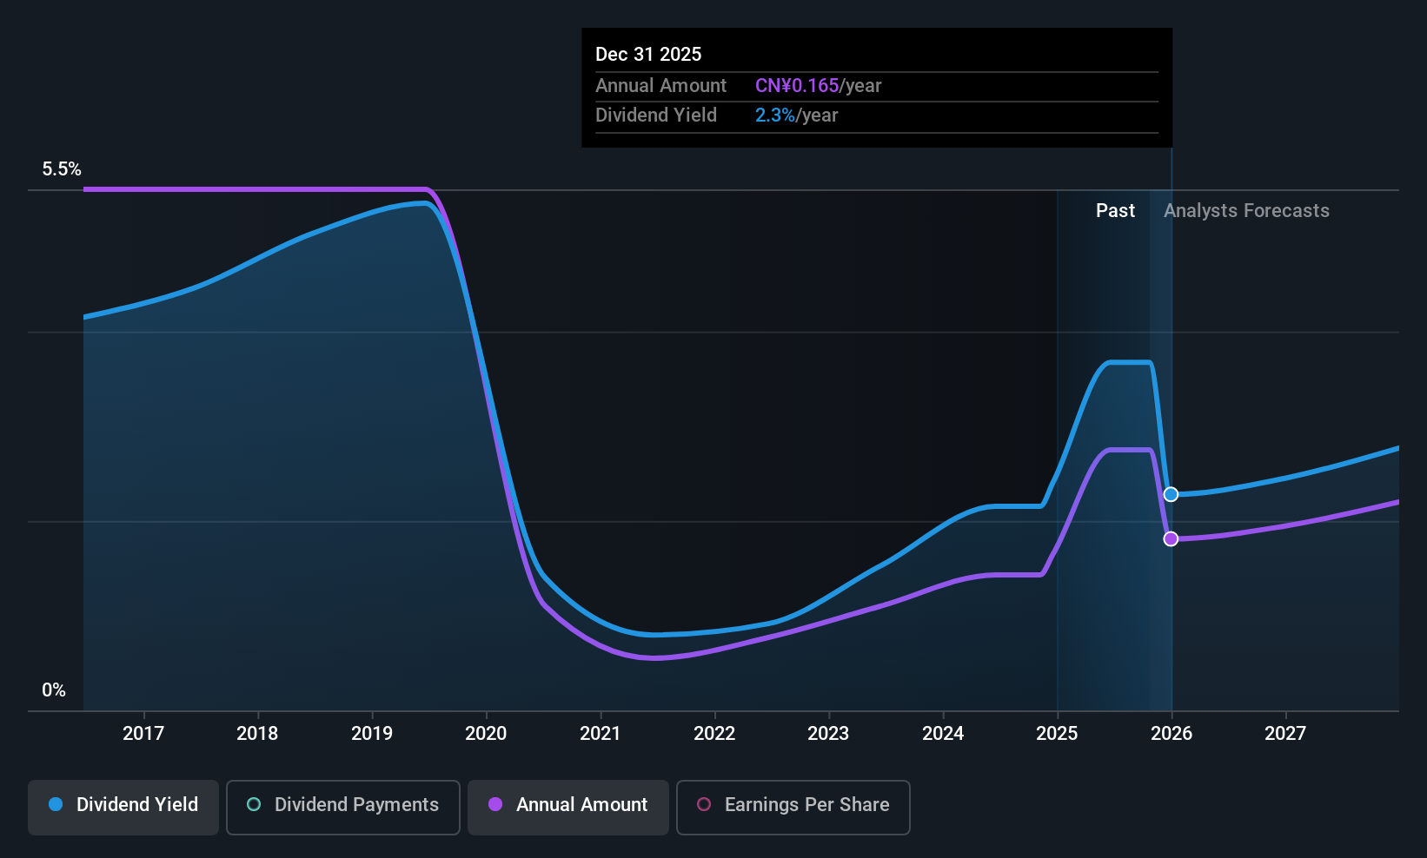Click the 0% y-axis label
Viewport: 1427px width, 858px height.
pyautogui.click(x=54, y=690)
